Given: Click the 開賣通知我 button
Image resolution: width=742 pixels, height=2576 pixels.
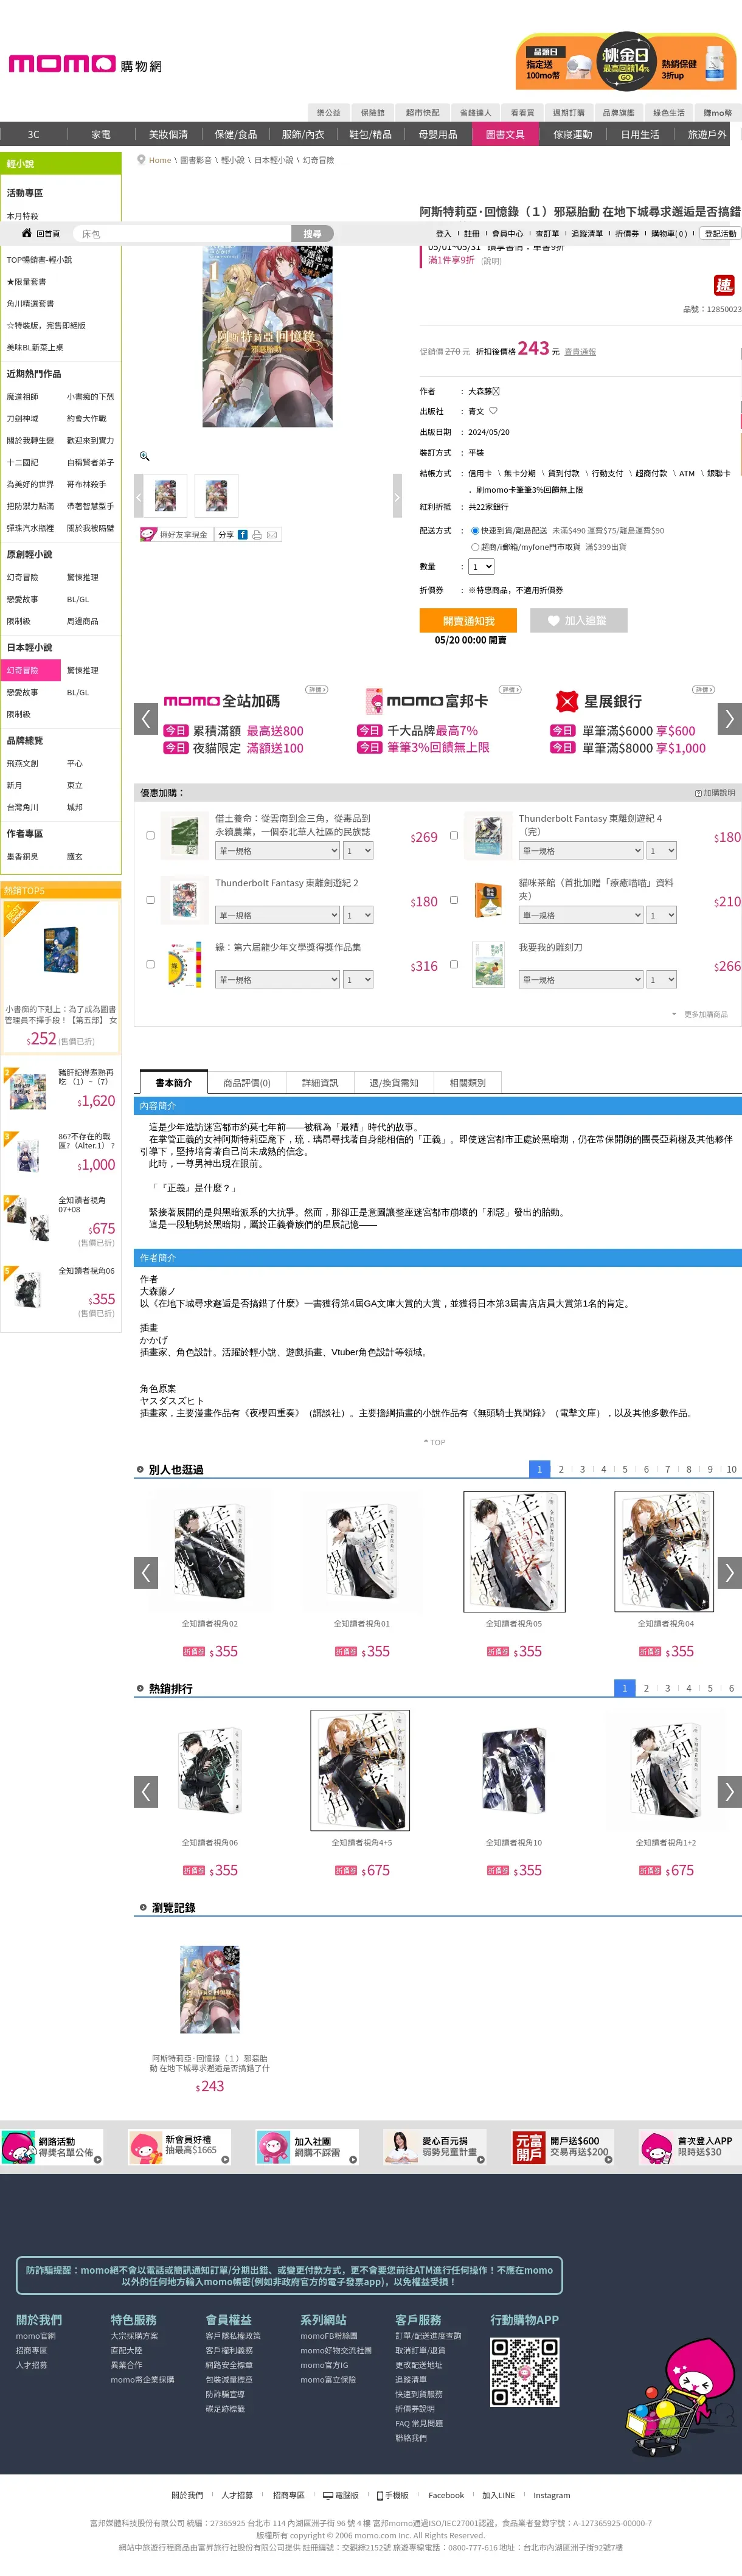Looking at the screenshot, I should [x=468, y=620].
